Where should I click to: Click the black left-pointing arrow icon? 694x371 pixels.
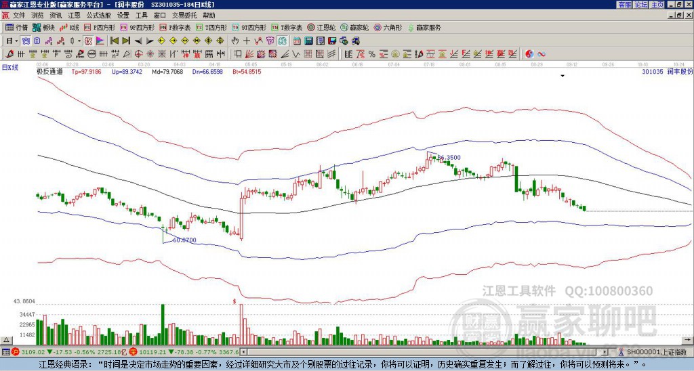coord(138,41)
